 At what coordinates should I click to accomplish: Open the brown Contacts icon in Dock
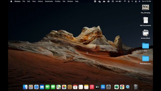(70, 87)
